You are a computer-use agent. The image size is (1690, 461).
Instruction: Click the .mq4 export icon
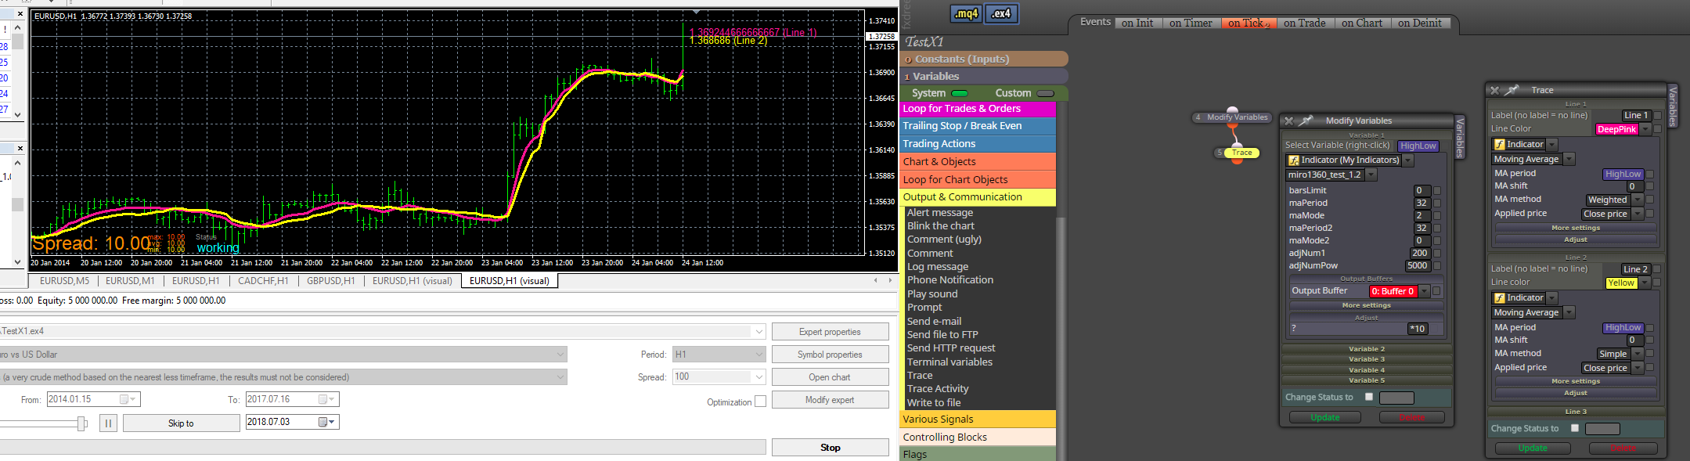(x=966, y=13)
